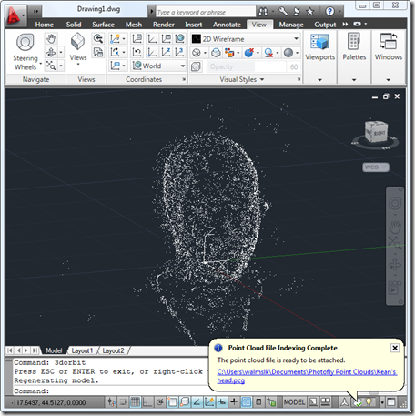Select the Pan hand tool in Navigate
415x416 pixels.
coord(51,39)
